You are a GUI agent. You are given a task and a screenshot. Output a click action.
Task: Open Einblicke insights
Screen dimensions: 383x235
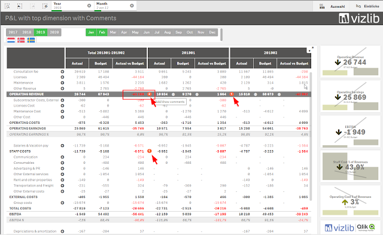pyautogui.click(x=367, y=7)
